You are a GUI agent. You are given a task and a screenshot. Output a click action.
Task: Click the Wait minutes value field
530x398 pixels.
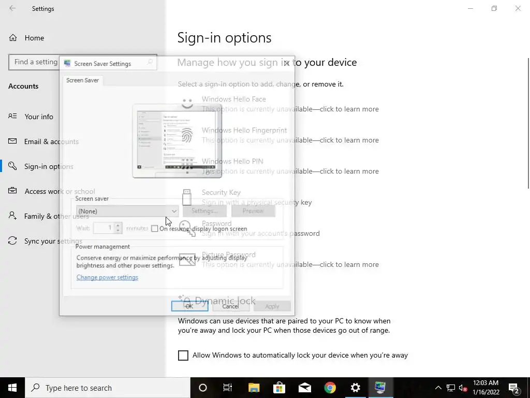(104, 228)
